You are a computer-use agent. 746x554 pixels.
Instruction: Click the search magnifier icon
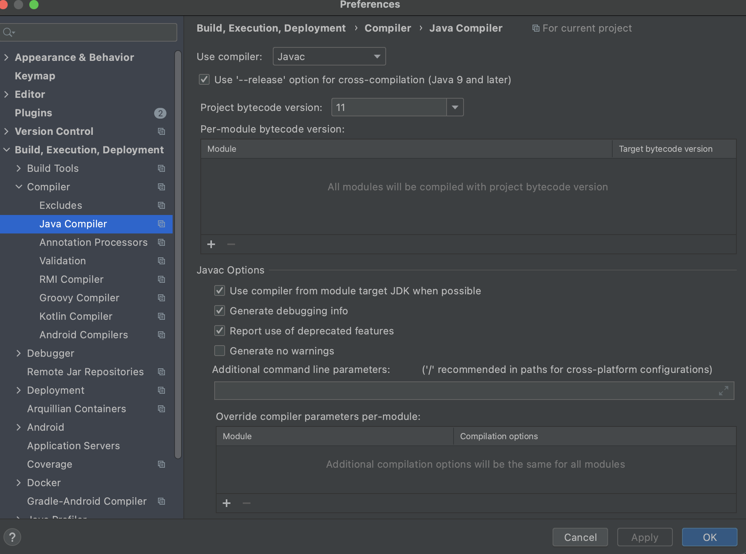pos(8,32)
